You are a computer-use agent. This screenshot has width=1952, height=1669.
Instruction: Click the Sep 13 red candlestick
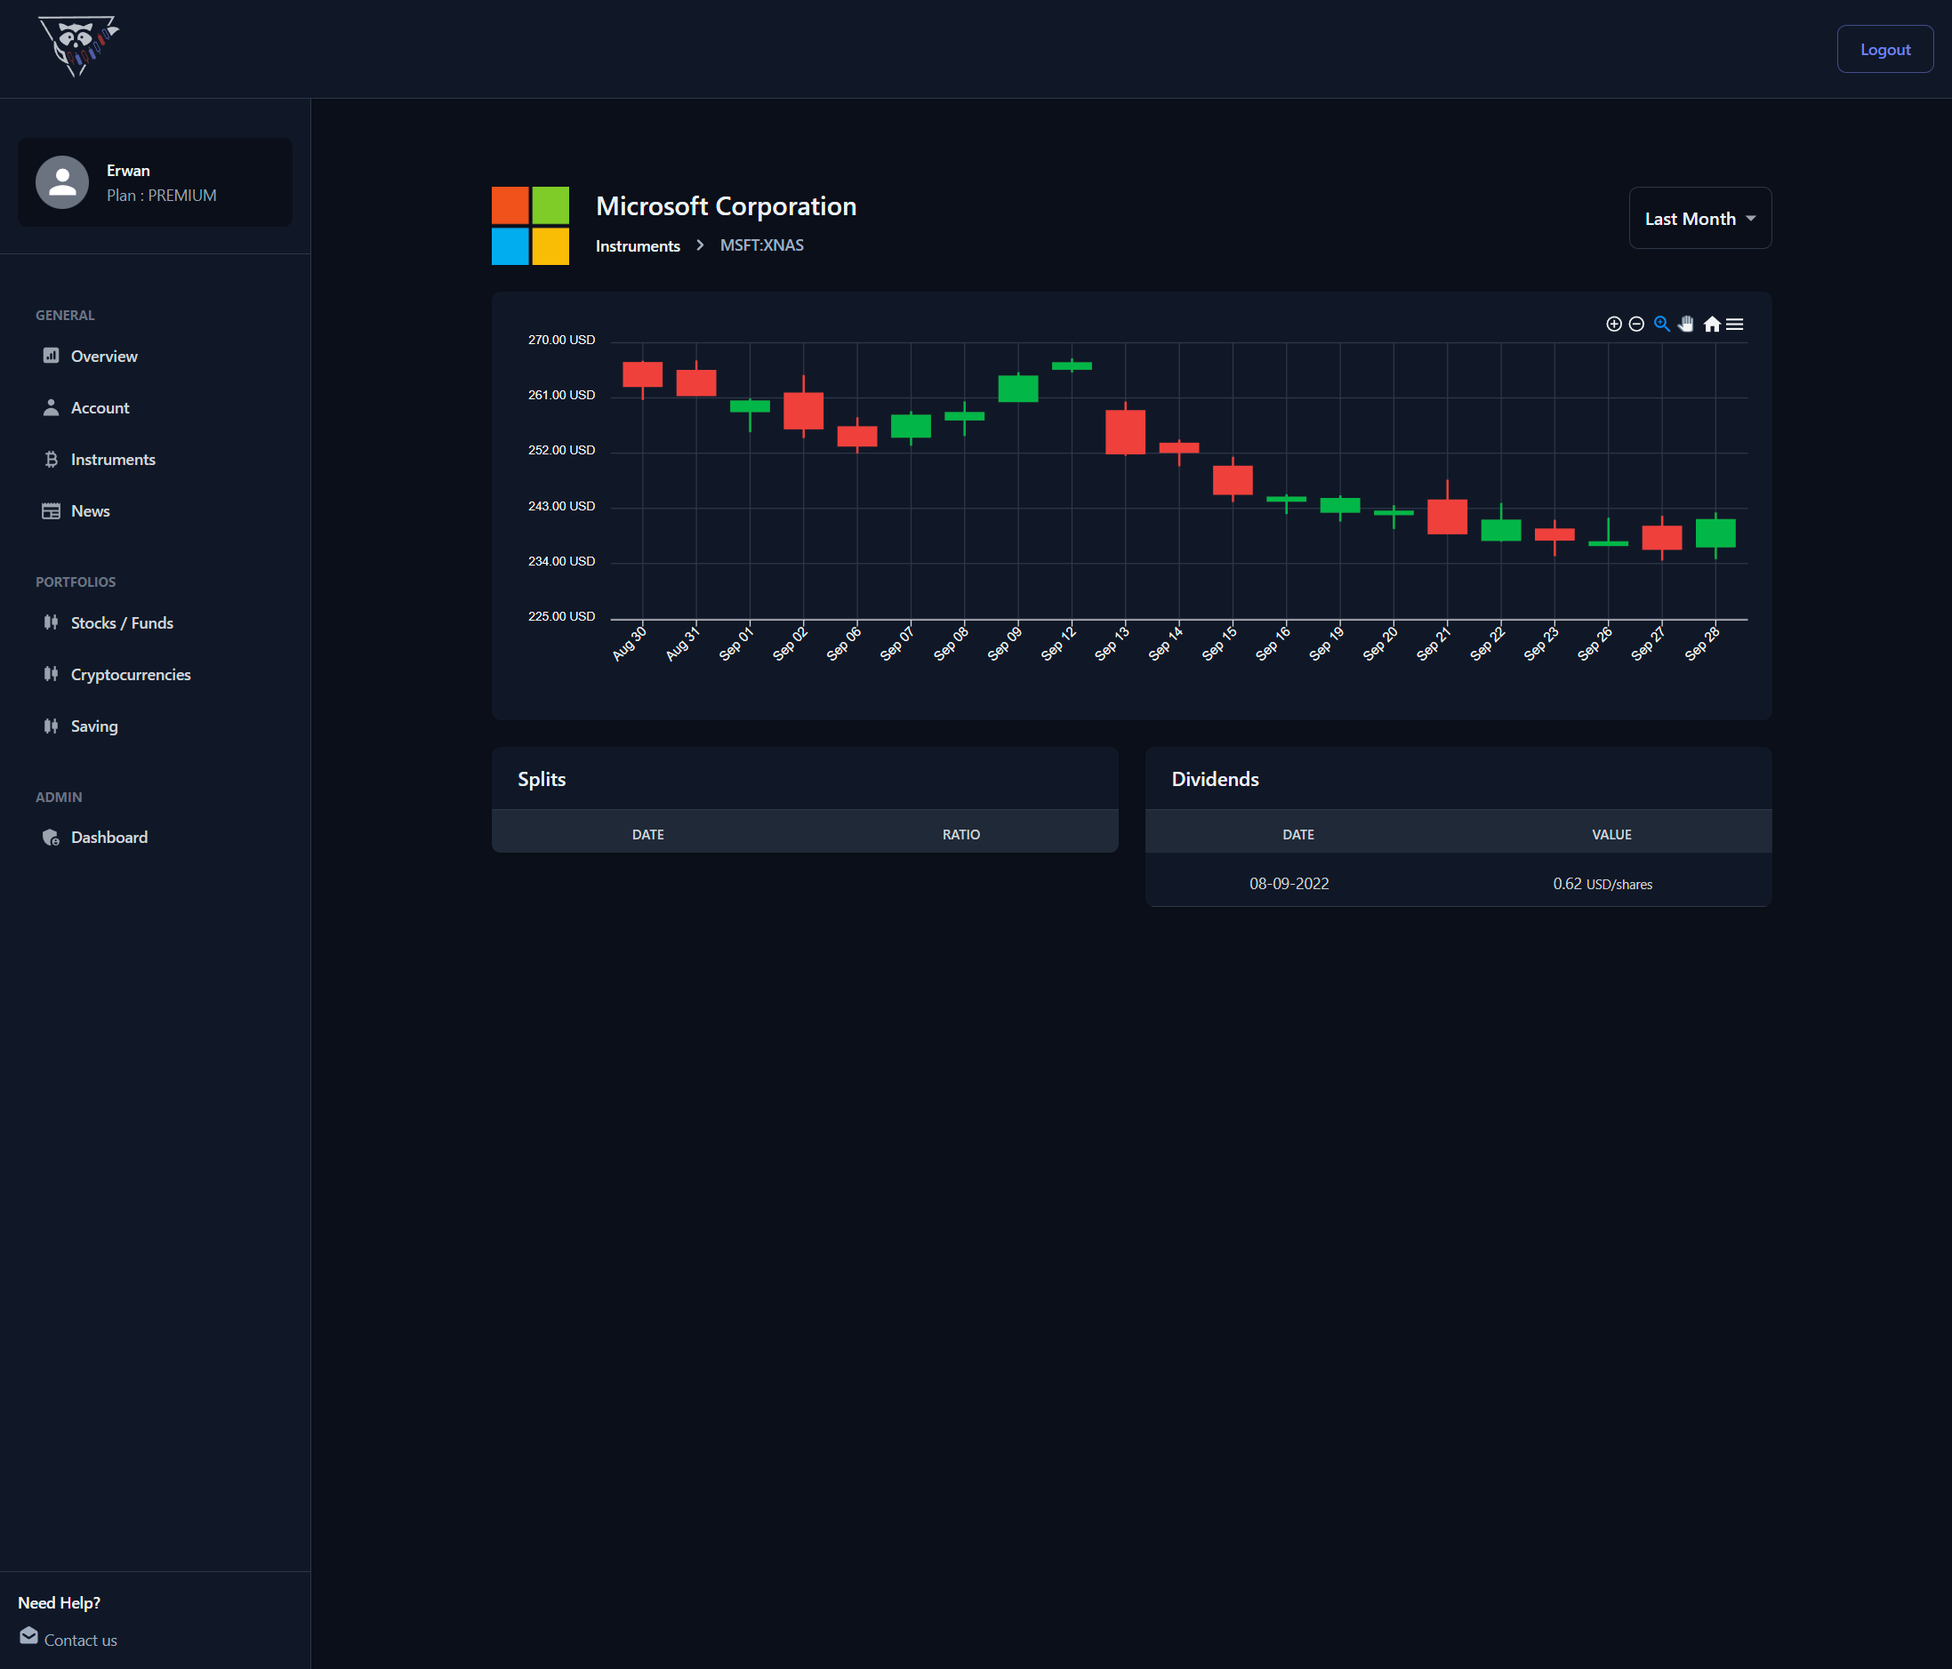(x=1125, y=432)
